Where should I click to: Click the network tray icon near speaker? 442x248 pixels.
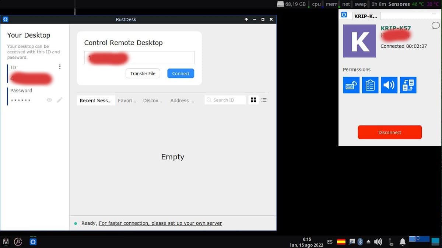click(390, 242)
